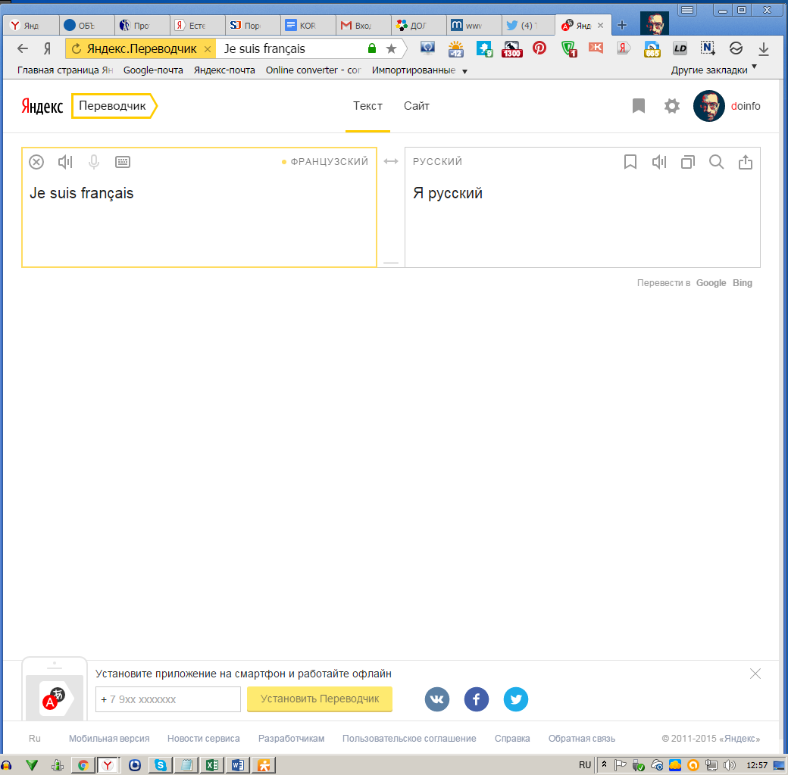Open browser downloads arrow
788x775 pixels.
[x=764, y=48]
